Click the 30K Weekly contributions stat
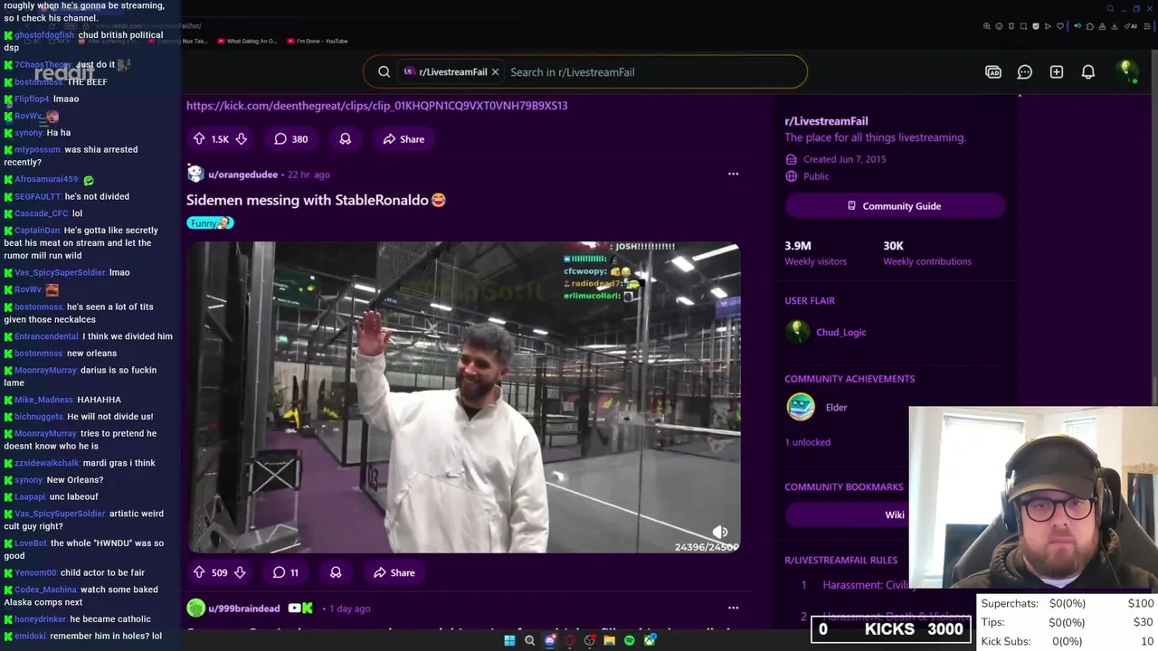1158x651 pixels. tap(927, 253)
